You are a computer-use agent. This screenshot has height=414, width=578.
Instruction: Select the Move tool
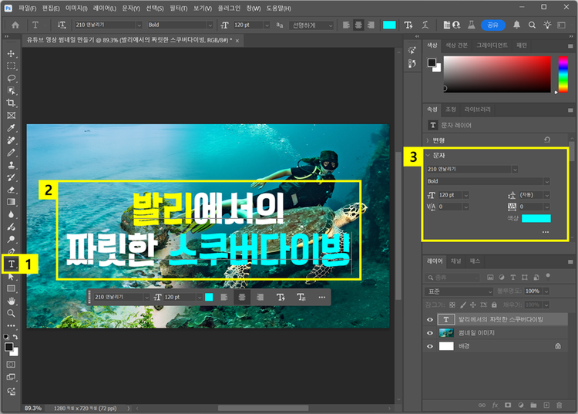[11, 53]
